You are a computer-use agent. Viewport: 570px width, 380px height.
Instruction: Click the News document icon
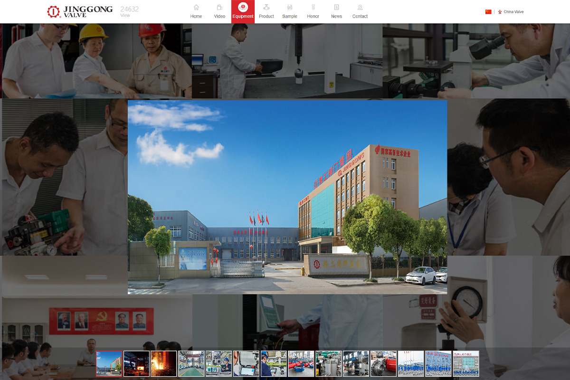tap(336, 8)
